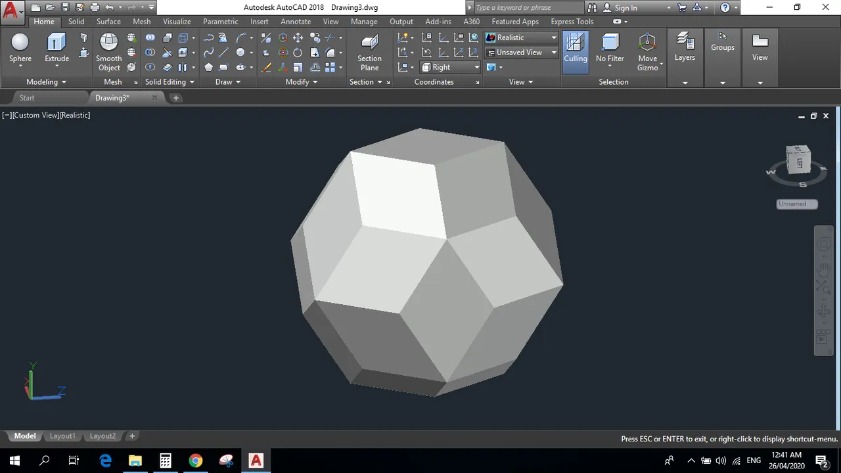Open the Right UCS dropdown in Coordinates
The width and height of the screenshot is (841, 473).
pos(451,67)
